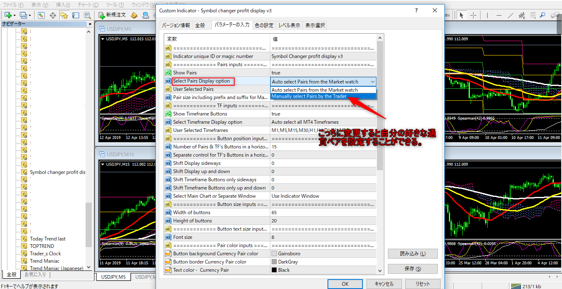The width and height of the screenshot is (562, 289).
Task: Click the Gainsboro color swatch
Action: (x=274, y=254)
